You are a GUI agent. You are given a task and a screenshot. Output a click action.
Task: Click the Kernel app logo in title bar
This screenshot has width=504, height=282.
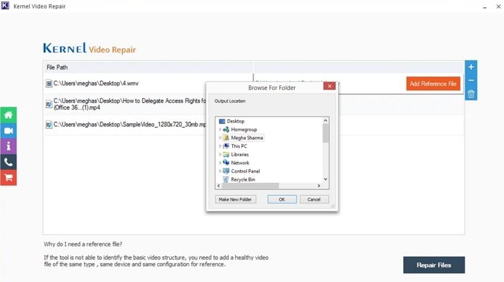(x=5, y=6)
